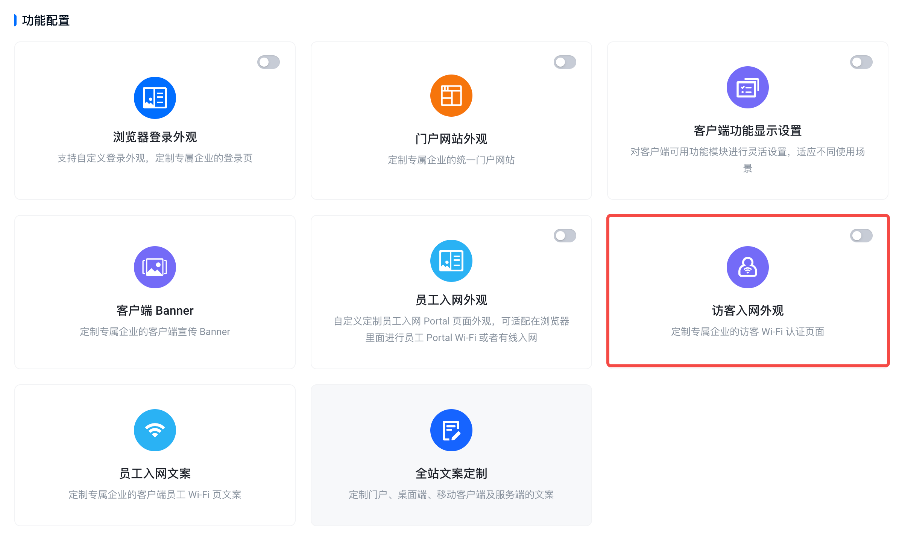This screenshot has width=902, height=539.
Task: Click the 员工入网外观 title text
Action: 451,300
